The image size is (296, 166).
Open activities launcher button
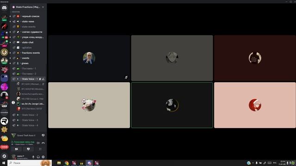(40, 149)
